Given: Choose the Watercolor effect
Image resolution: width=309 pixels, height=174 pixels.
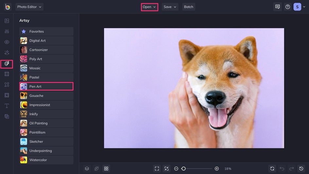Looking at the screenshot, I should point(46,160).
